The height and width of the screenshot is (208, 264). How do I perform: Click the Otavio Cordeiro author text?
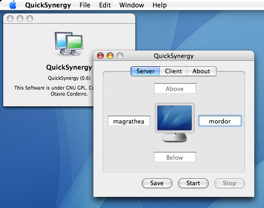click(69, 94)
